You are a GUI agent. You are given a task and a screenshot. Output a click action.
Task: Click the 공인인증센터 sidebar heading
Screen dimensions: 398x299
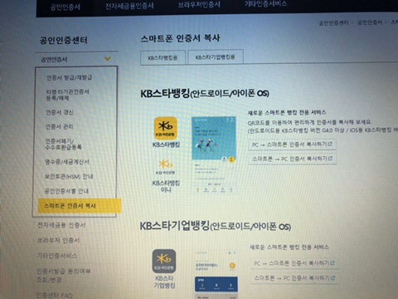[x=64, y=41]
